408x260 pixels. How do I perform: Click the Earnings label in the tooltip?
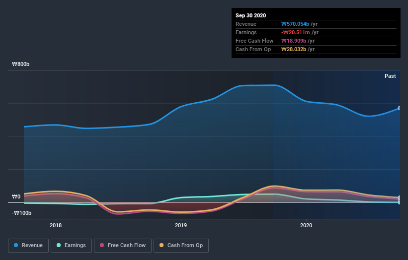[246, 32]
